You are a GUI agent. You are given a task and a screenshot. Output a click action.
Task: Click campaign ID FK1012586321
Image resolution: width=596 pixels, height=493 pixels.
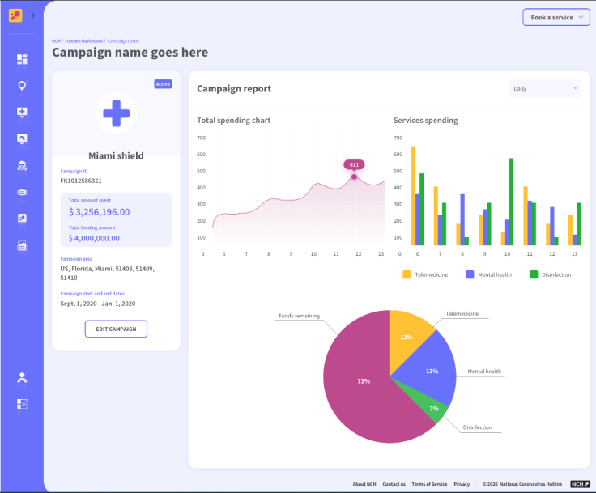click(x=81, y=181)
